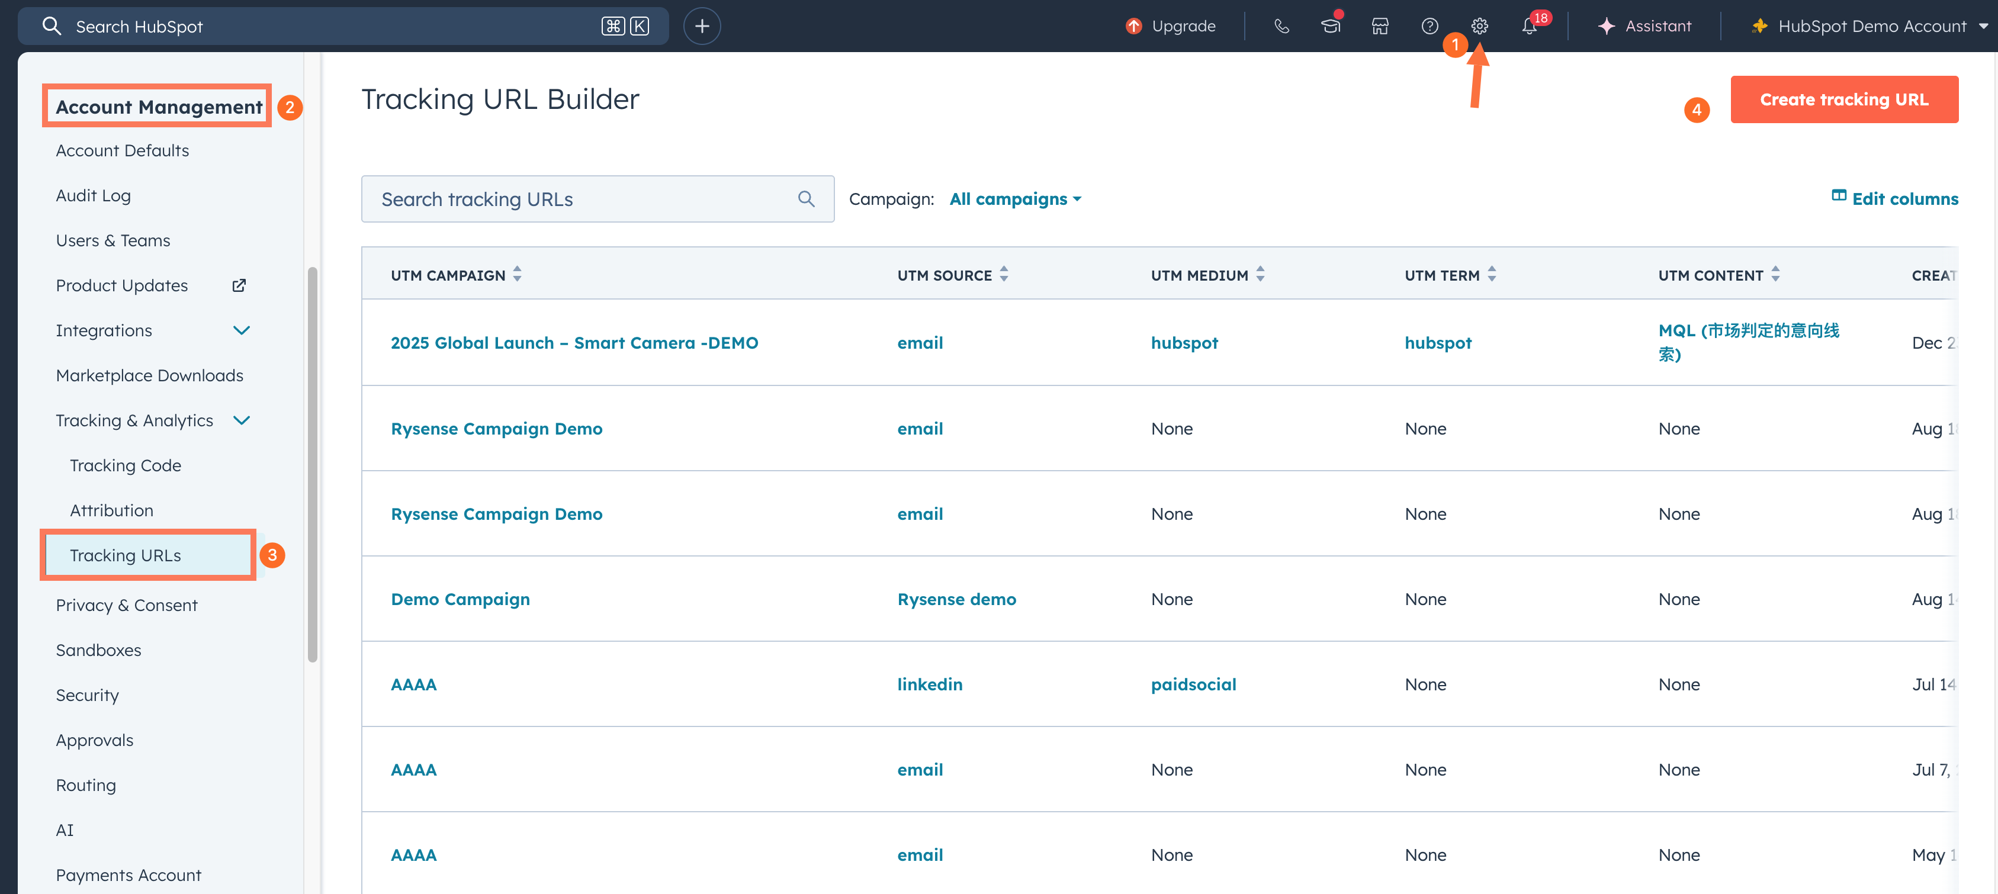Click the help question mark icon
The image size is (1998, 894).
(1430, 27)
